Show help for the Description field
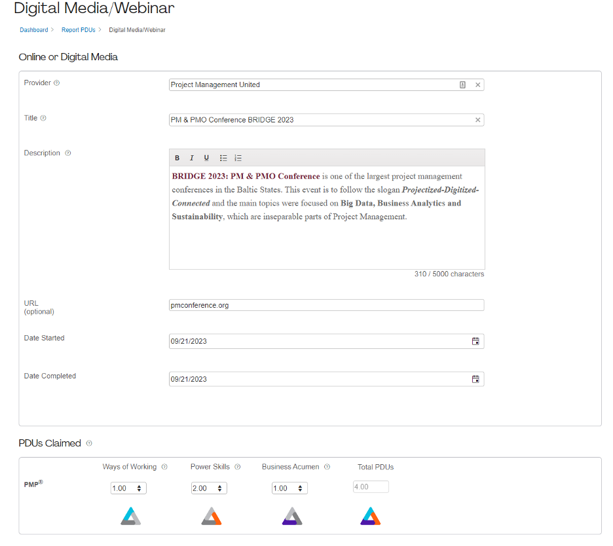This screenshot has width=613, height=546. point(68,153)
